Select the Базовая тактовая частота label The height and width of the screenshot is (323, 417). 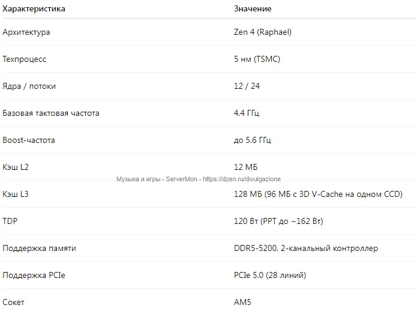[x=51, y=113]
